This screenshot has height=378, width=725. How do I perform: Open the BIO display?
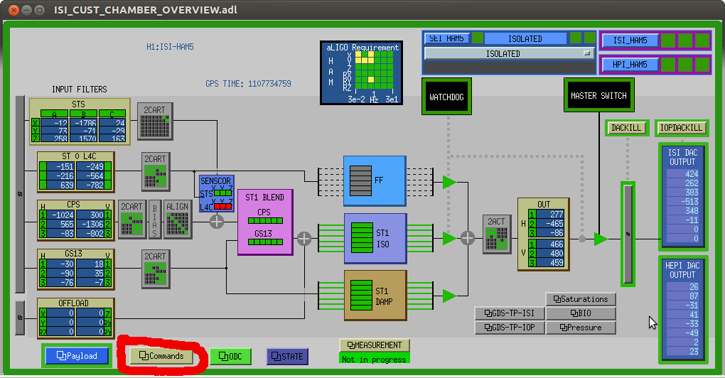[x=581, y=313]
